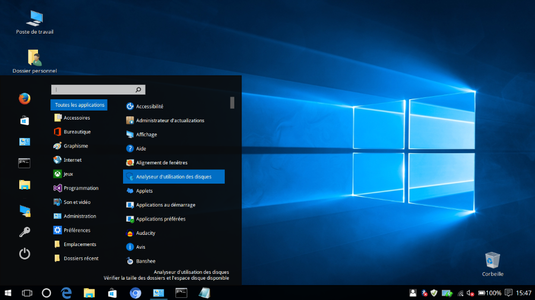
Task: Click the application menu search field
Action: pyautogui.click(x=94, y=90)
